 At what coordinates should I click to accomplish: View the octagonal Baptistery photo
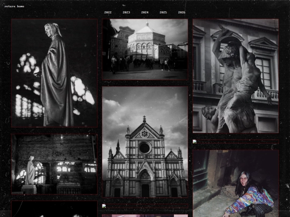click(145, 49)
